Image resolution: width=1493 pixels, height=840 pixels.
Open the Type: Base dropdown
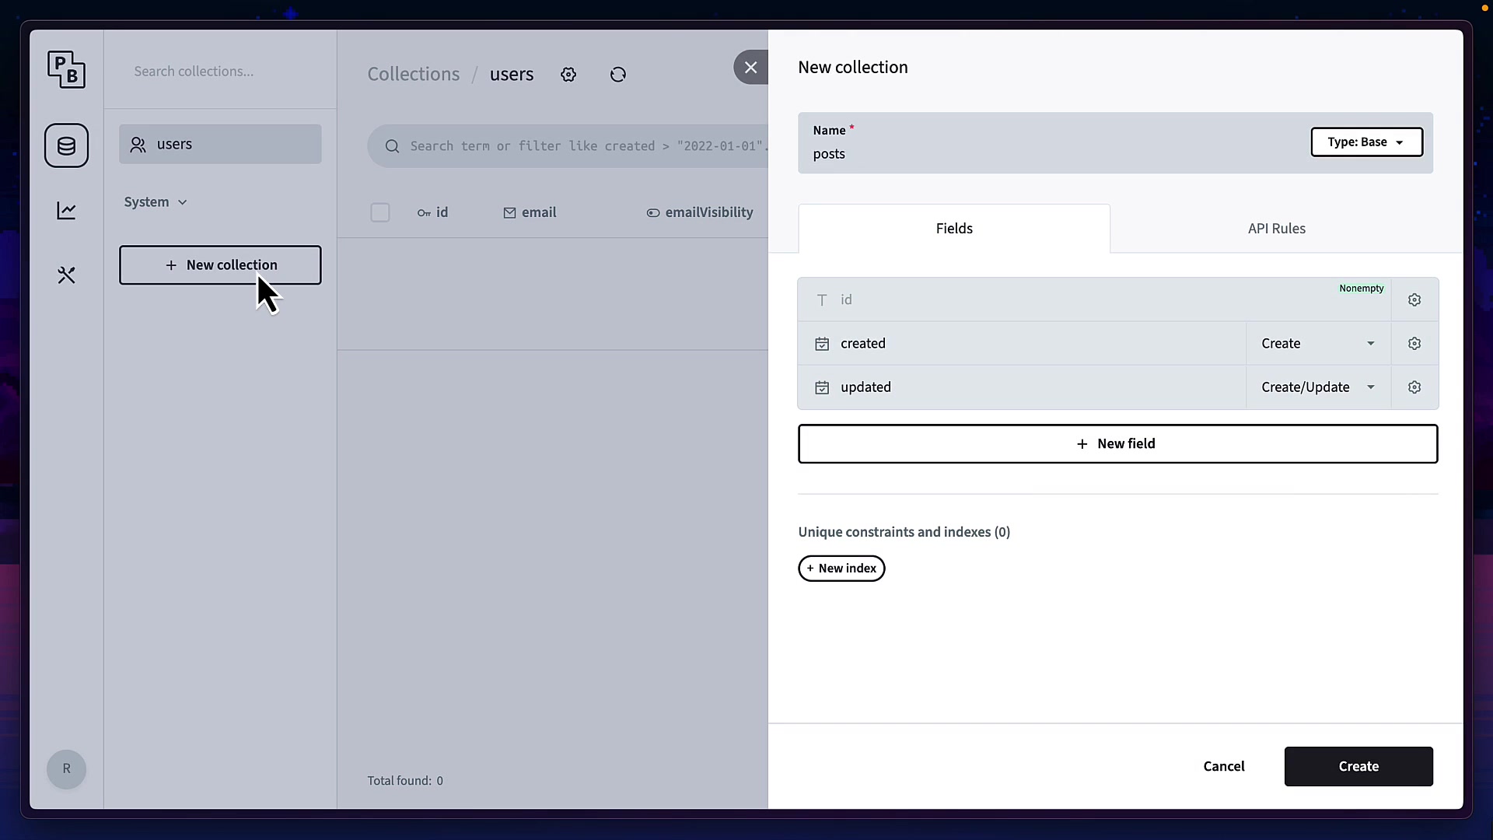tap(1365, 142)
